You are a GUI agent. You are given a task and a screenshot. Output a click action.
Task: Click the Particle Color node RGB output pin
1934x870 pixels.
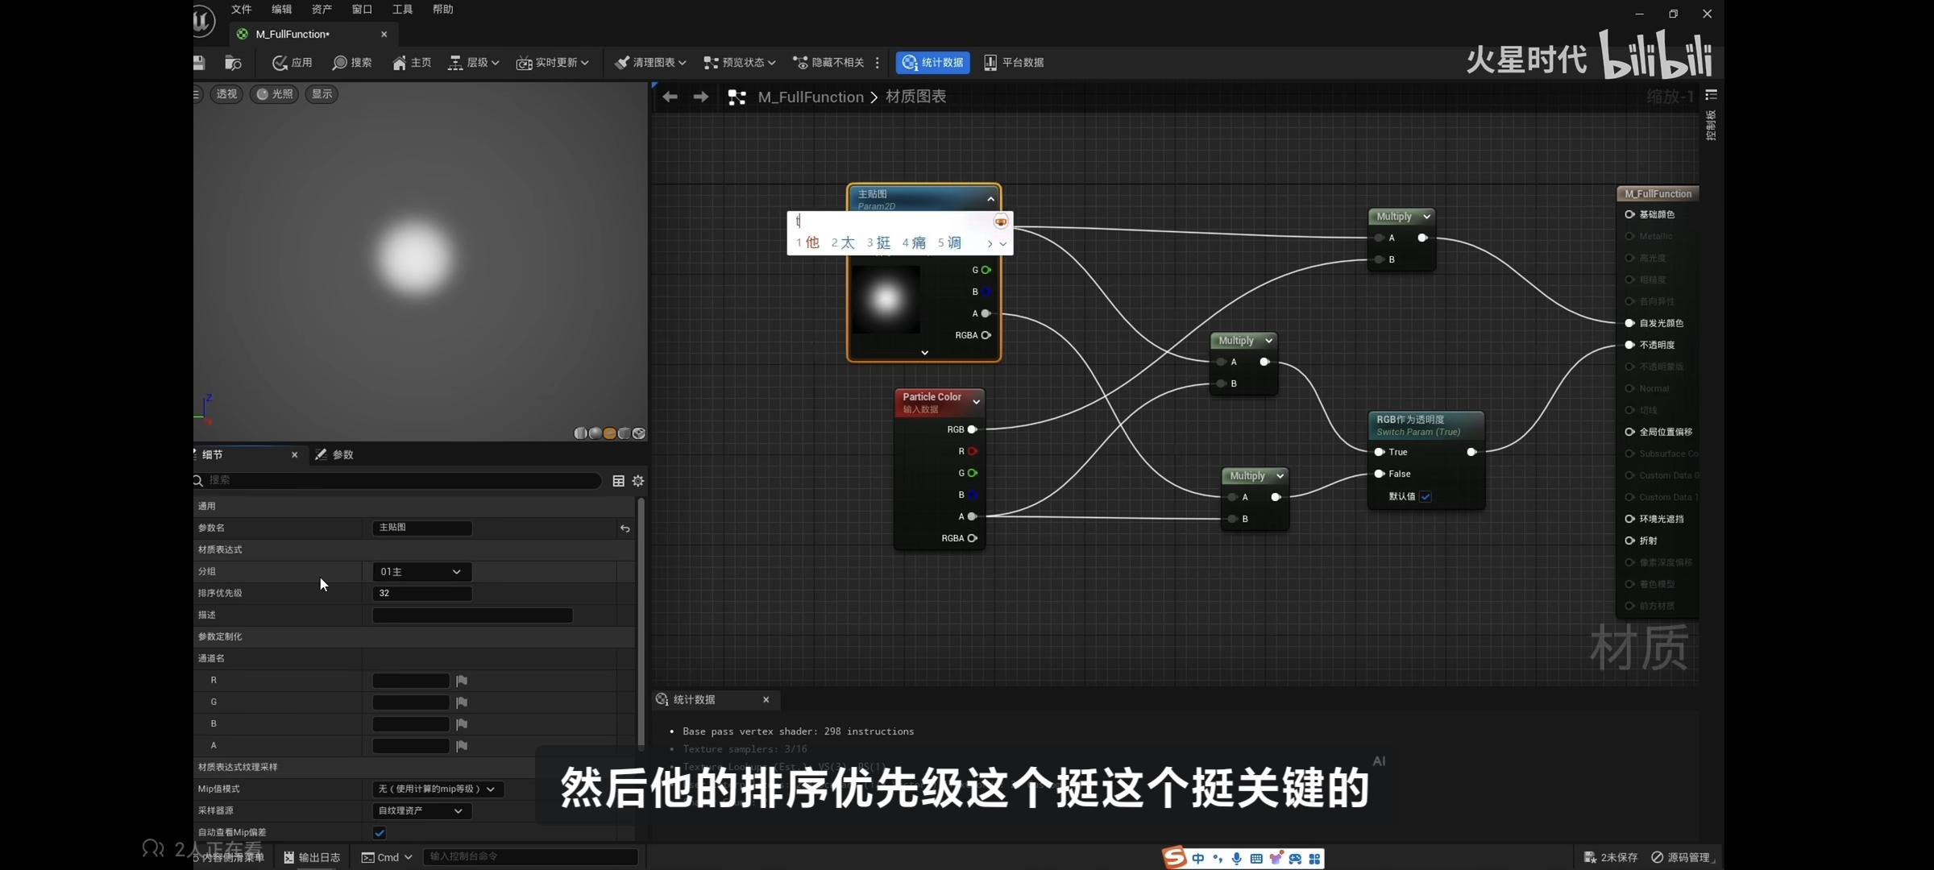973,429
